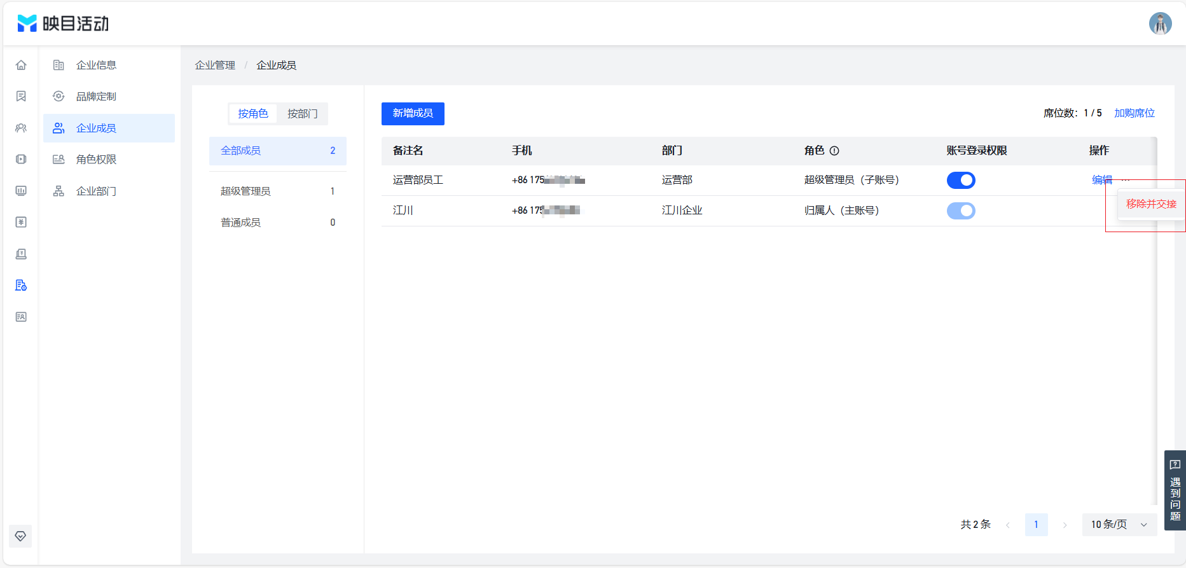This screenshot has width=1186, height=568.
Task: Select the 企业成员 menu item
Action: [x=109, y=128]
